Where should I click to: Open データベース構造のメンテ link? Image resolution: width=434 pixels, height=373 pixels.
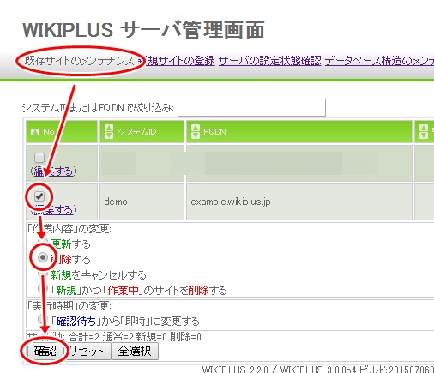(379, 61)
